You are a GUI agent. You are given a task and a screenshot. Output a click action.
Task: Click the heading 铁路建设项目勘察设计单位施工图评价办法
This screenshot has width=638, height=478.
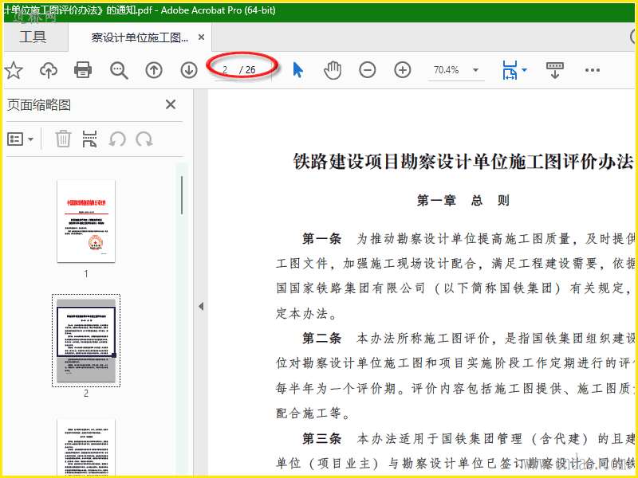pyautogui.click(x=463, y=162)
